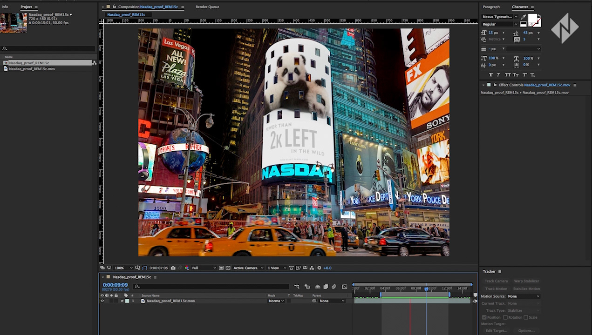Toggle the transparency grid icon
Image resolution: width=592 pixels, height=335 pixels.
coord(228,268)
